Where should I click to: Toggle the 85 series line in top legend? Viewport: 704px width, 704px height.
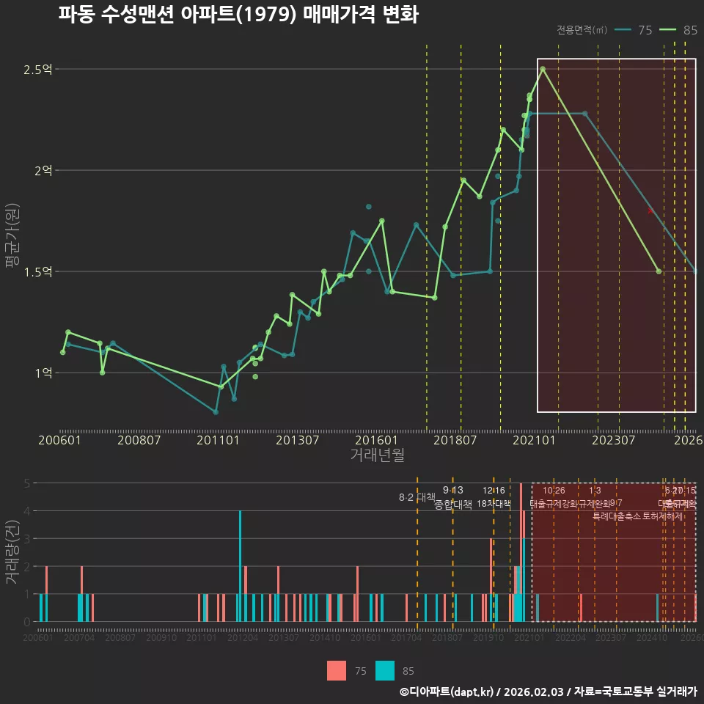[x=678, y=29]
